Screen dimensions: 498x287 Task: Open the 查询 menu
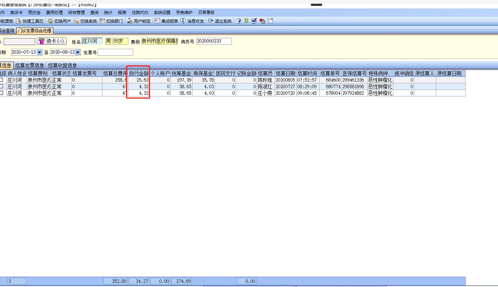coord(94,13)
